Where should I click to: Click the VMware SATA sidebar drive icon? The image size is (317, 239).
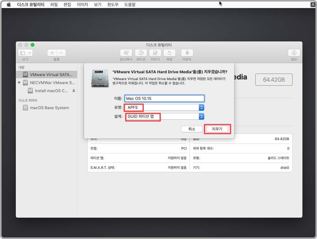pos(25,75)
